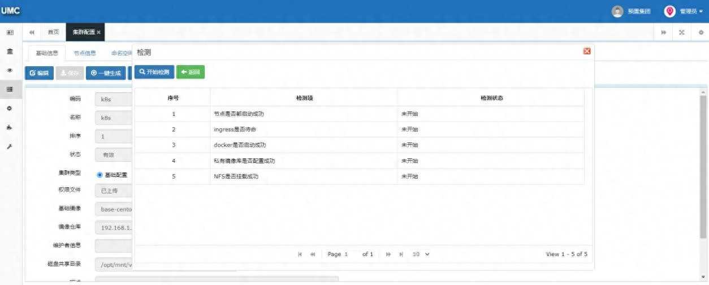Open the 基础信息 tab

click(47, 53)
